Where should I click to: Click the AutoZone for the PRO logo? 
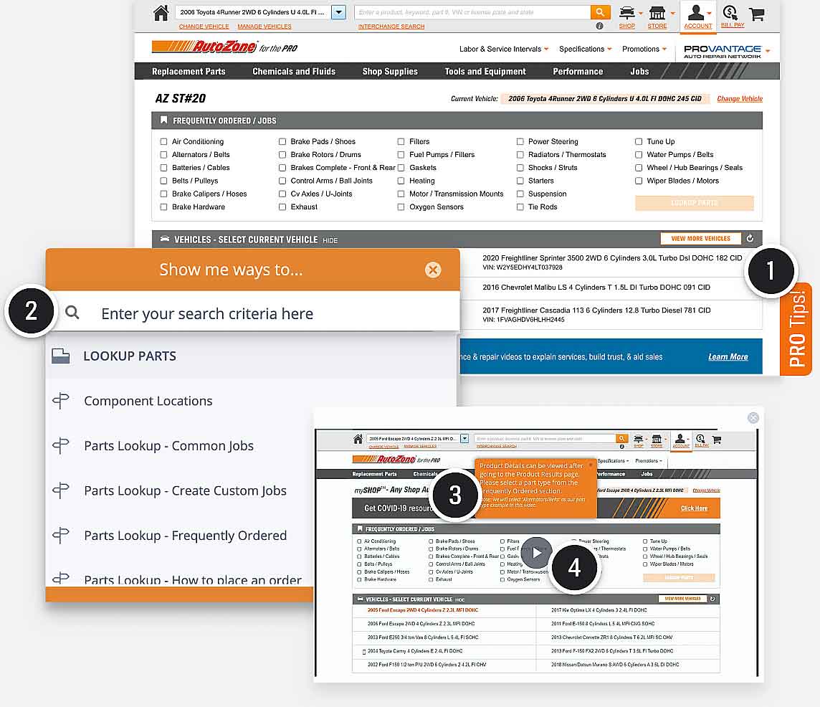pos(224,47)
